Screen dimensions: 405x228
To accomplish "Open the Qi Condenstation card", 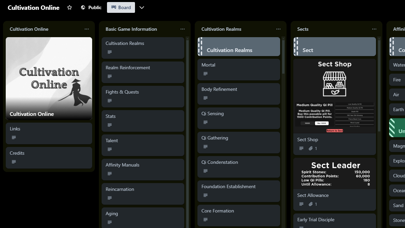I will (239, 167).
